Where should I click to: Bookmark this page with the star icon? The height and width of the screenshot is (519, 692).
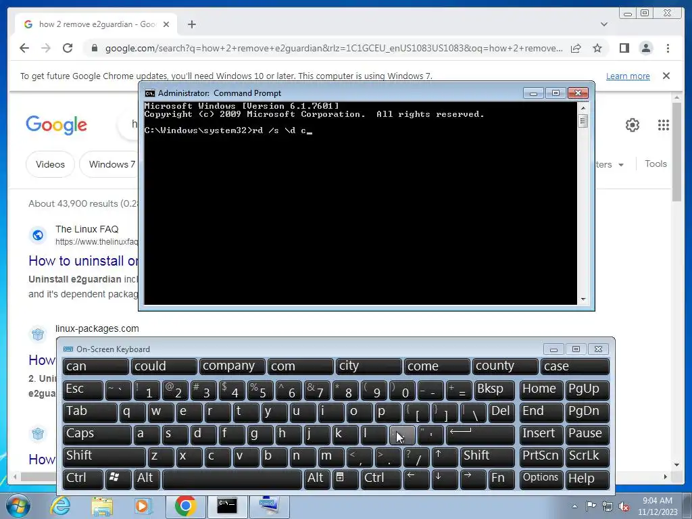click(597, 48)
